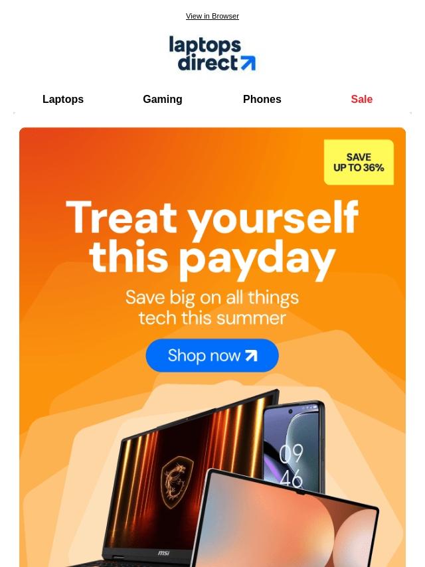Click the Laptops Direct logo
The height and width of the screenshot is (567, 425).
212,53
